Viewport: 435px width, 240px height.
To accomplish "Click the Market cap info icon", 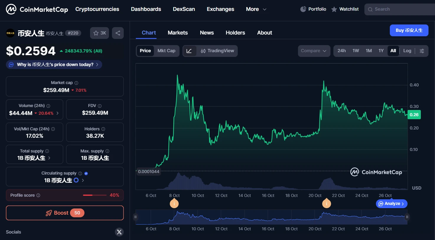I will [x=76, y=83].
